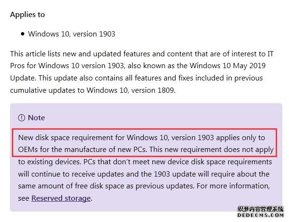
Task: Click the Applies to heading
Action: click(x=28, y=15)
